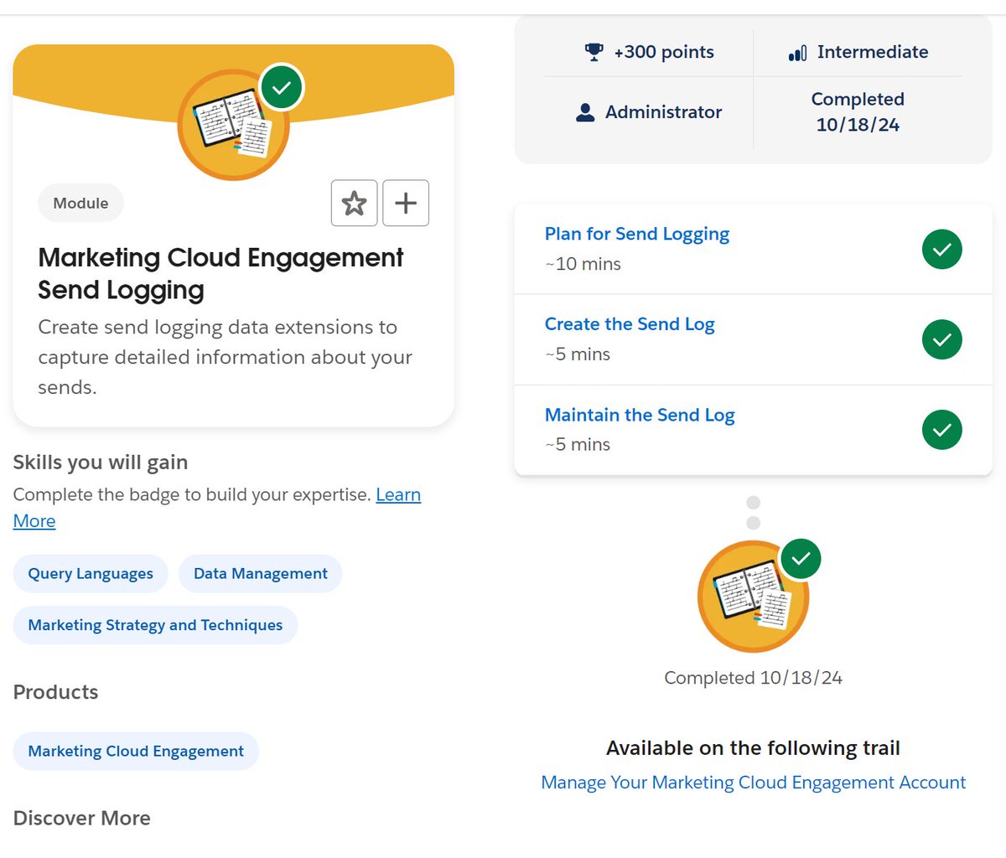Click the person icon next to Administrator

[x=585, y=112]
